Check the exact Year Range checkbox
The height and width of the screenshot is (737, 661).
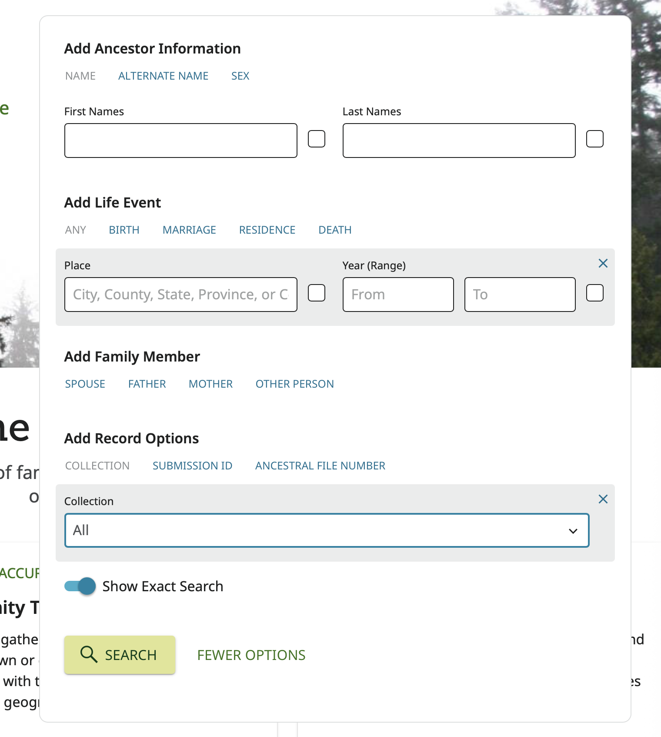pos(594,293)
